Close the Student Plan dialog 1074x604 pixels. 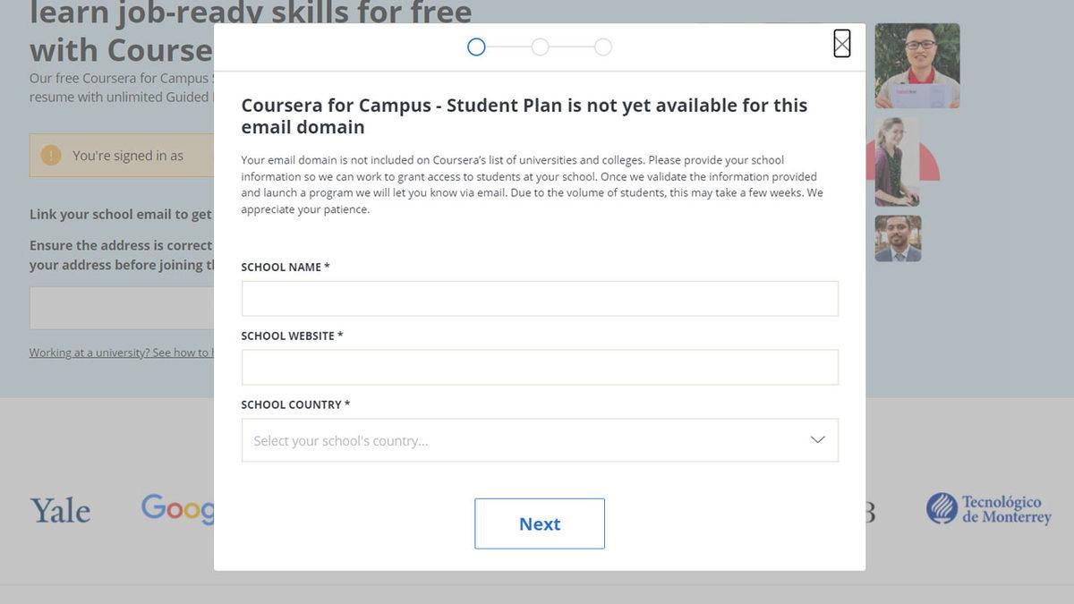coord(841,44)
